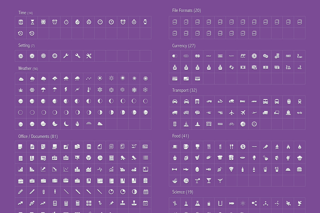Click the yen sign money bag icon
320x213 pixels.
coord(209,67)
